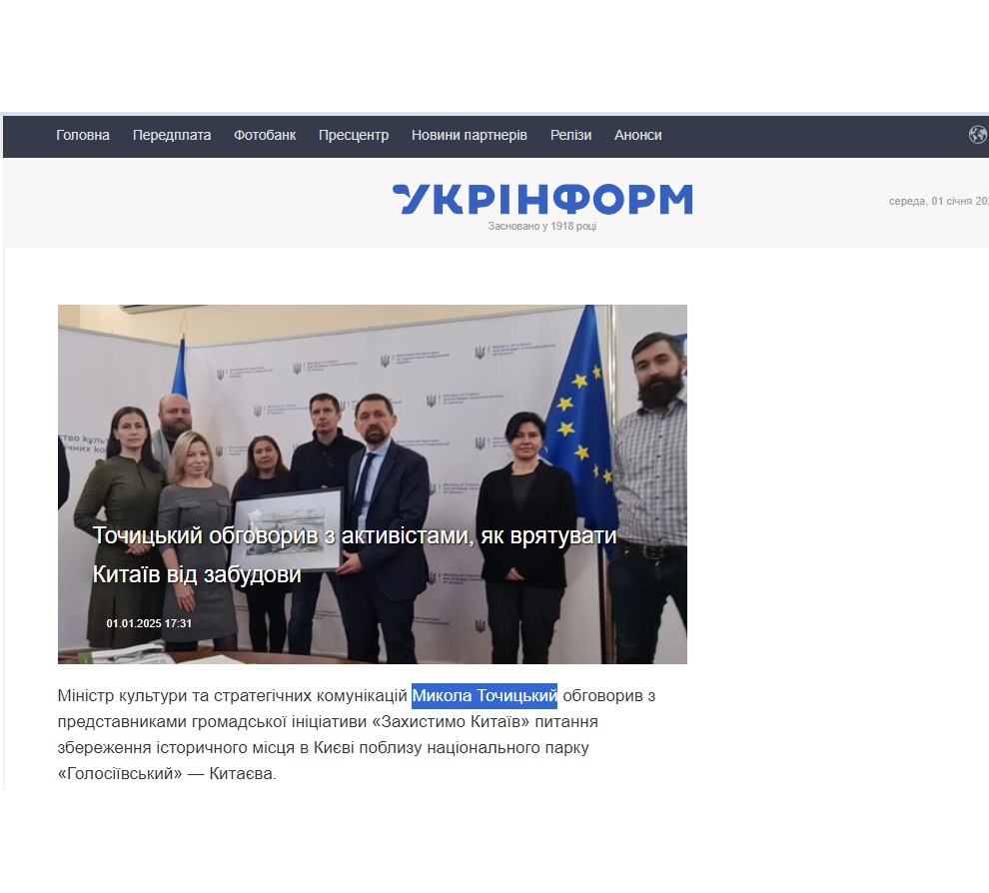
Task: Open the headline about saving Китаїв
Action: (x=355, y=554)
